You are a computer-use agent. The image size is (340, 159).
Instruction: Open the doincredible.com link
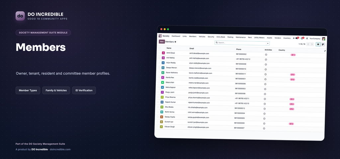(60, 149)
